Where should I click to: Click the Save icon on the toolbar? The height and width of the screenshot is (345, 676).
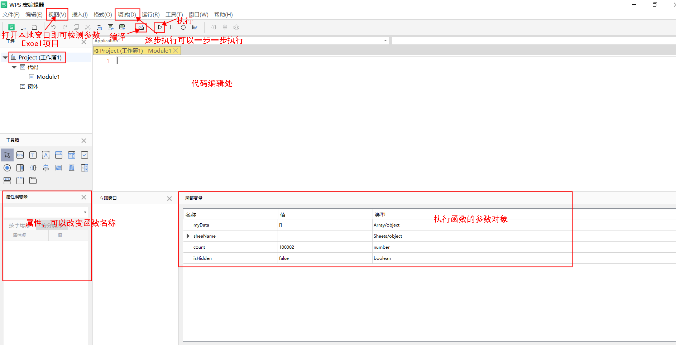34,27
